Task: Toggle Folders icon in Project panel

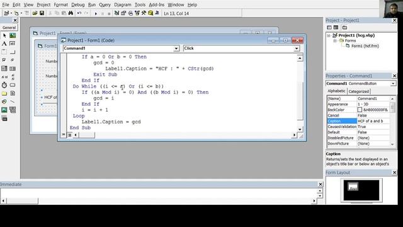Action: pos(344,28)
